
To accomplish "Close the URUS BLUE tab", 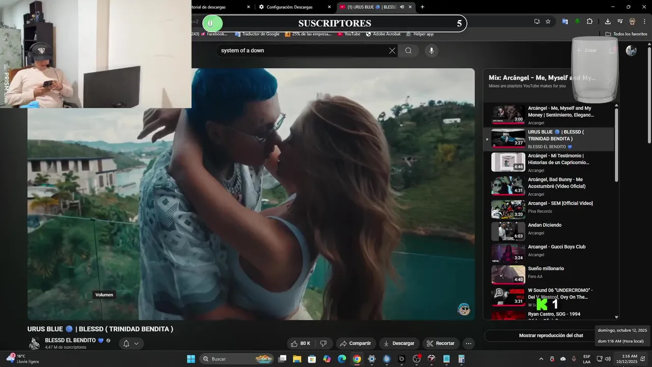I will click(x=410, y=7).
